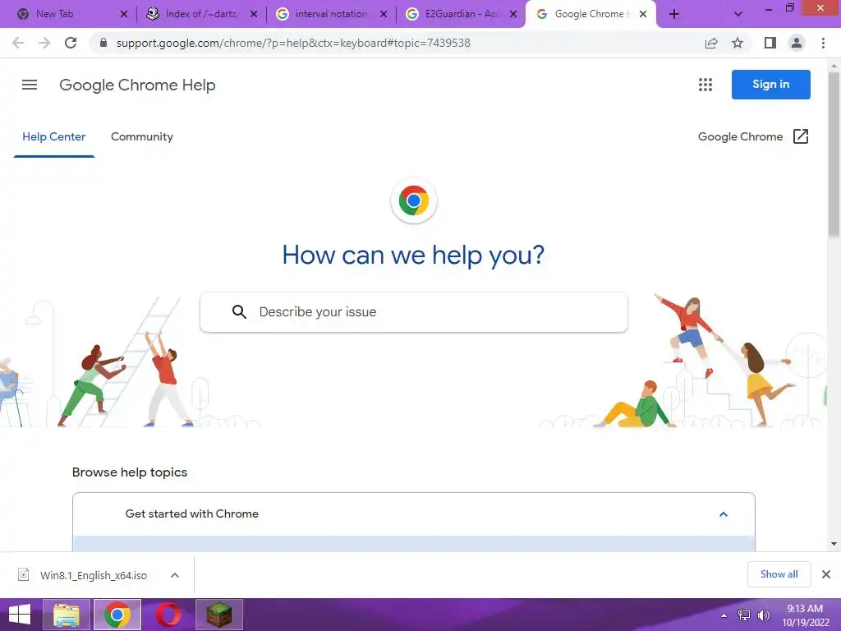
Task: Close the interval notation tab
Action: click(384, 15)
